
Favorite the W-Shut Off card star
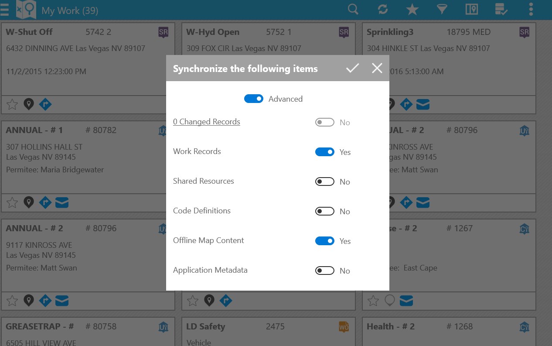click(x=12, y=104)
